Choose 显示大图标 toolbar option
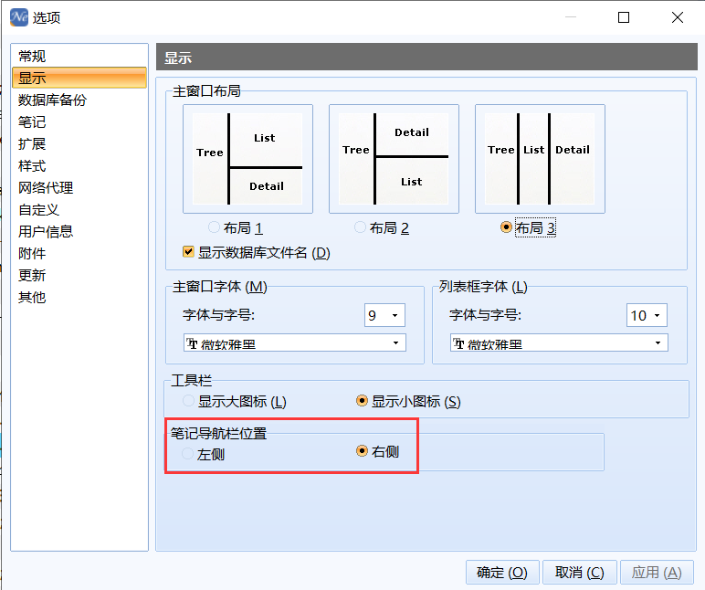 189,401
